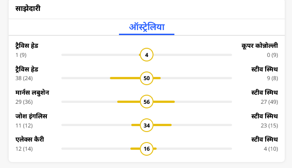Open स्टीव स्मिथ name beside 9 (8)

click(264, 70)
